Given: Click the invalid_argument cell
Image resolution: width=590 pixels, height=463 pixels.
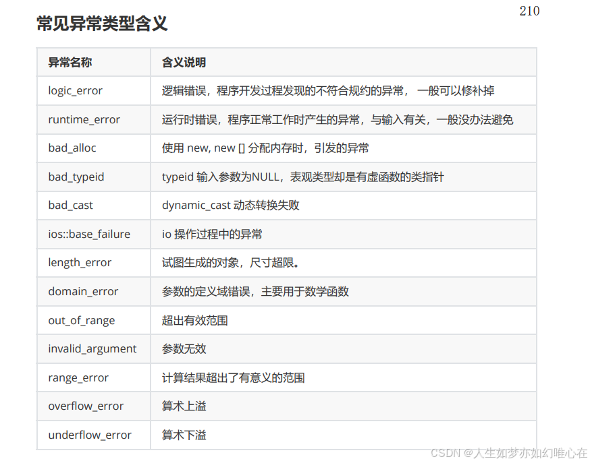Looking at the screenshot, I should (92, 349).
